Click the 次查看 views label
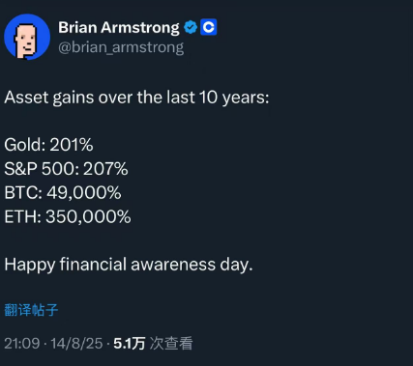 pos(171,344)
